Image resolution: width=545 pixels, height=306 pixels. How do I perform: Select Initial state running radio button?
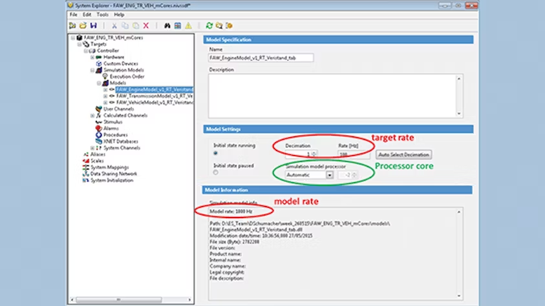[x=216, y=154]
